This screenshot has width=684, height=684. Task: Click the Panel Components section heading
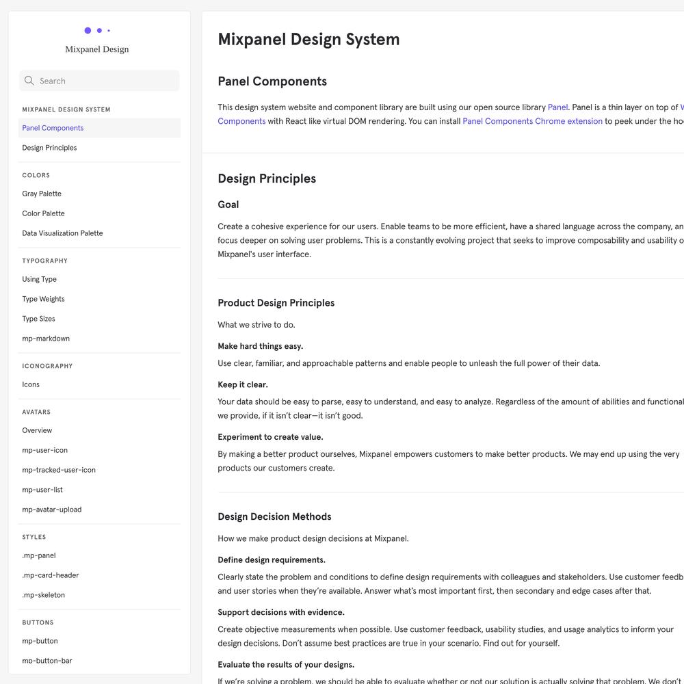[x=272, y=81]
